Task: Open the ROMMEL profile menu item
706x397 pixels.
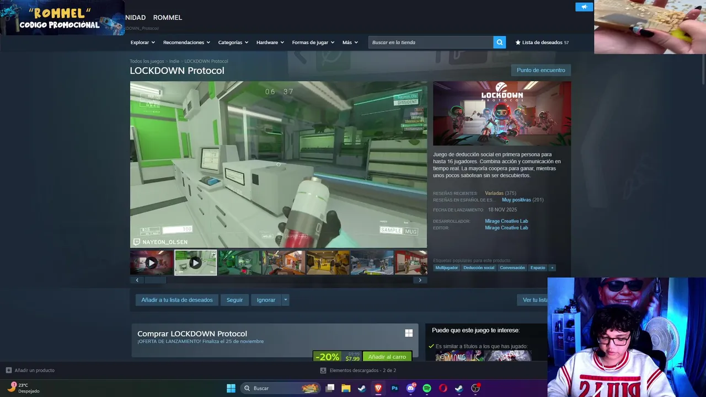Action: [168, 18]
